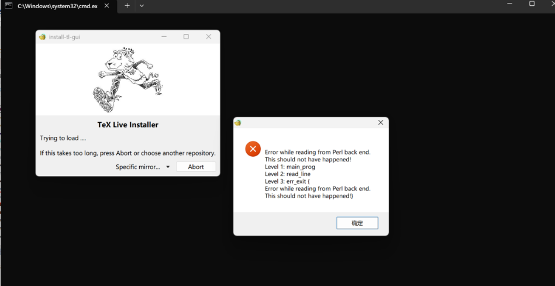
Task: Click the cmd.exe tab icon
Action: tap(9, 6)
